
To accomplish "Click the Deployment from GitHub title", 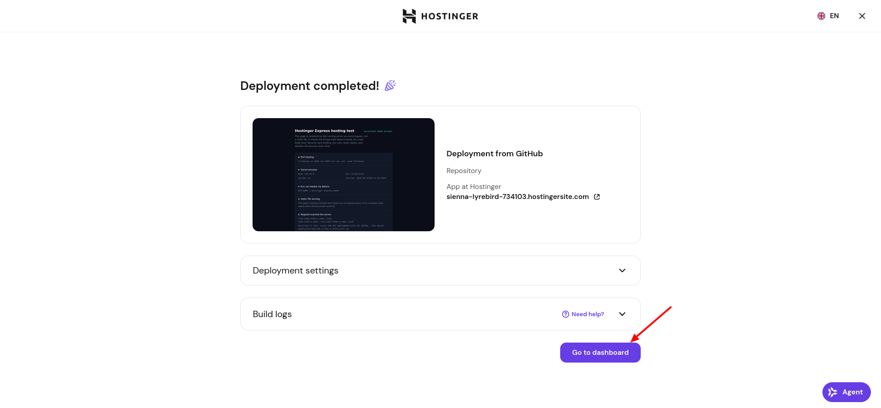I will click(x=495, y=154).
